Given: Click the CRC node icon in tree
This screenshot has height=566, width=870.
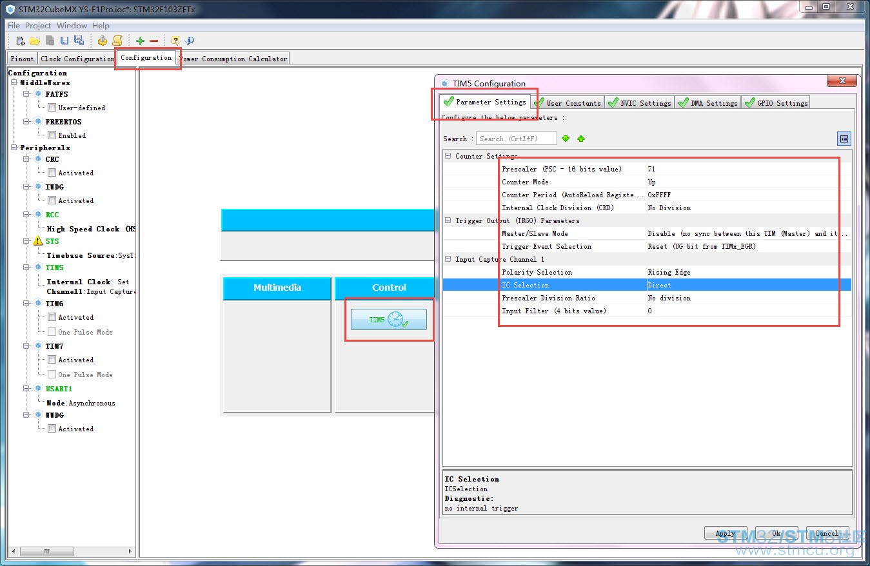Looking at the screenshot, I should (x=38, y=159).
